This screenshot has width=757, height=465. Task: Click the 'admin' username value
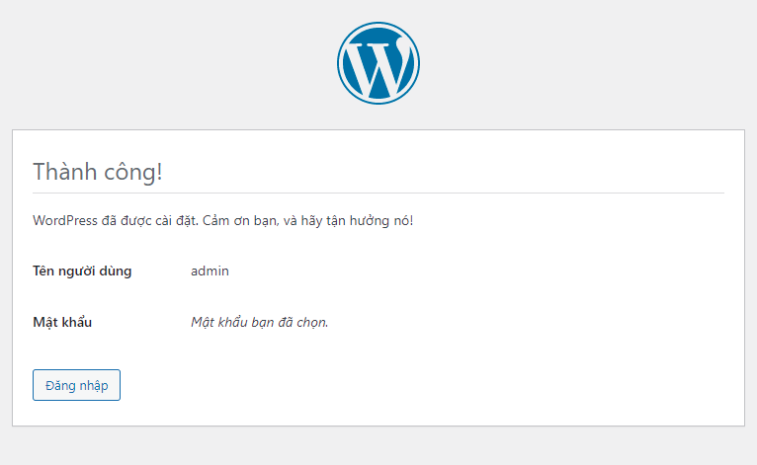210,271
